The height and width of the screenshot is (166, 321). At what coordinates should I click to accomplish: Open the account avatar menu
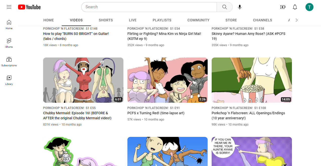pos(309,7)
